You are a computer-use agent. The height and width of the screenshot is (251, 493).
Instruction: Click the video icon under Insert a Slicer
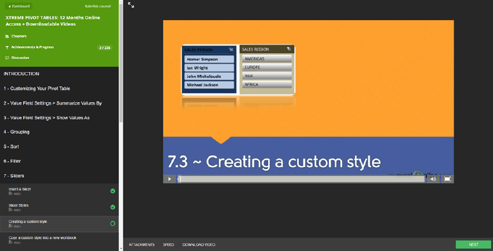point(10,194)
